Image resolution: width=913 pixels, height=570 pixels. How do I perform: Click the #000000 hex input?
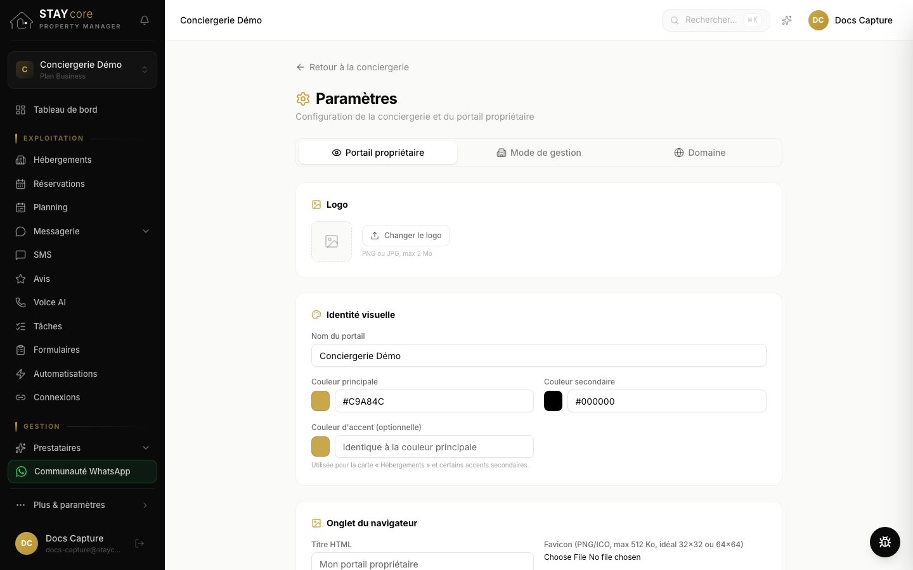pos(667,401)
